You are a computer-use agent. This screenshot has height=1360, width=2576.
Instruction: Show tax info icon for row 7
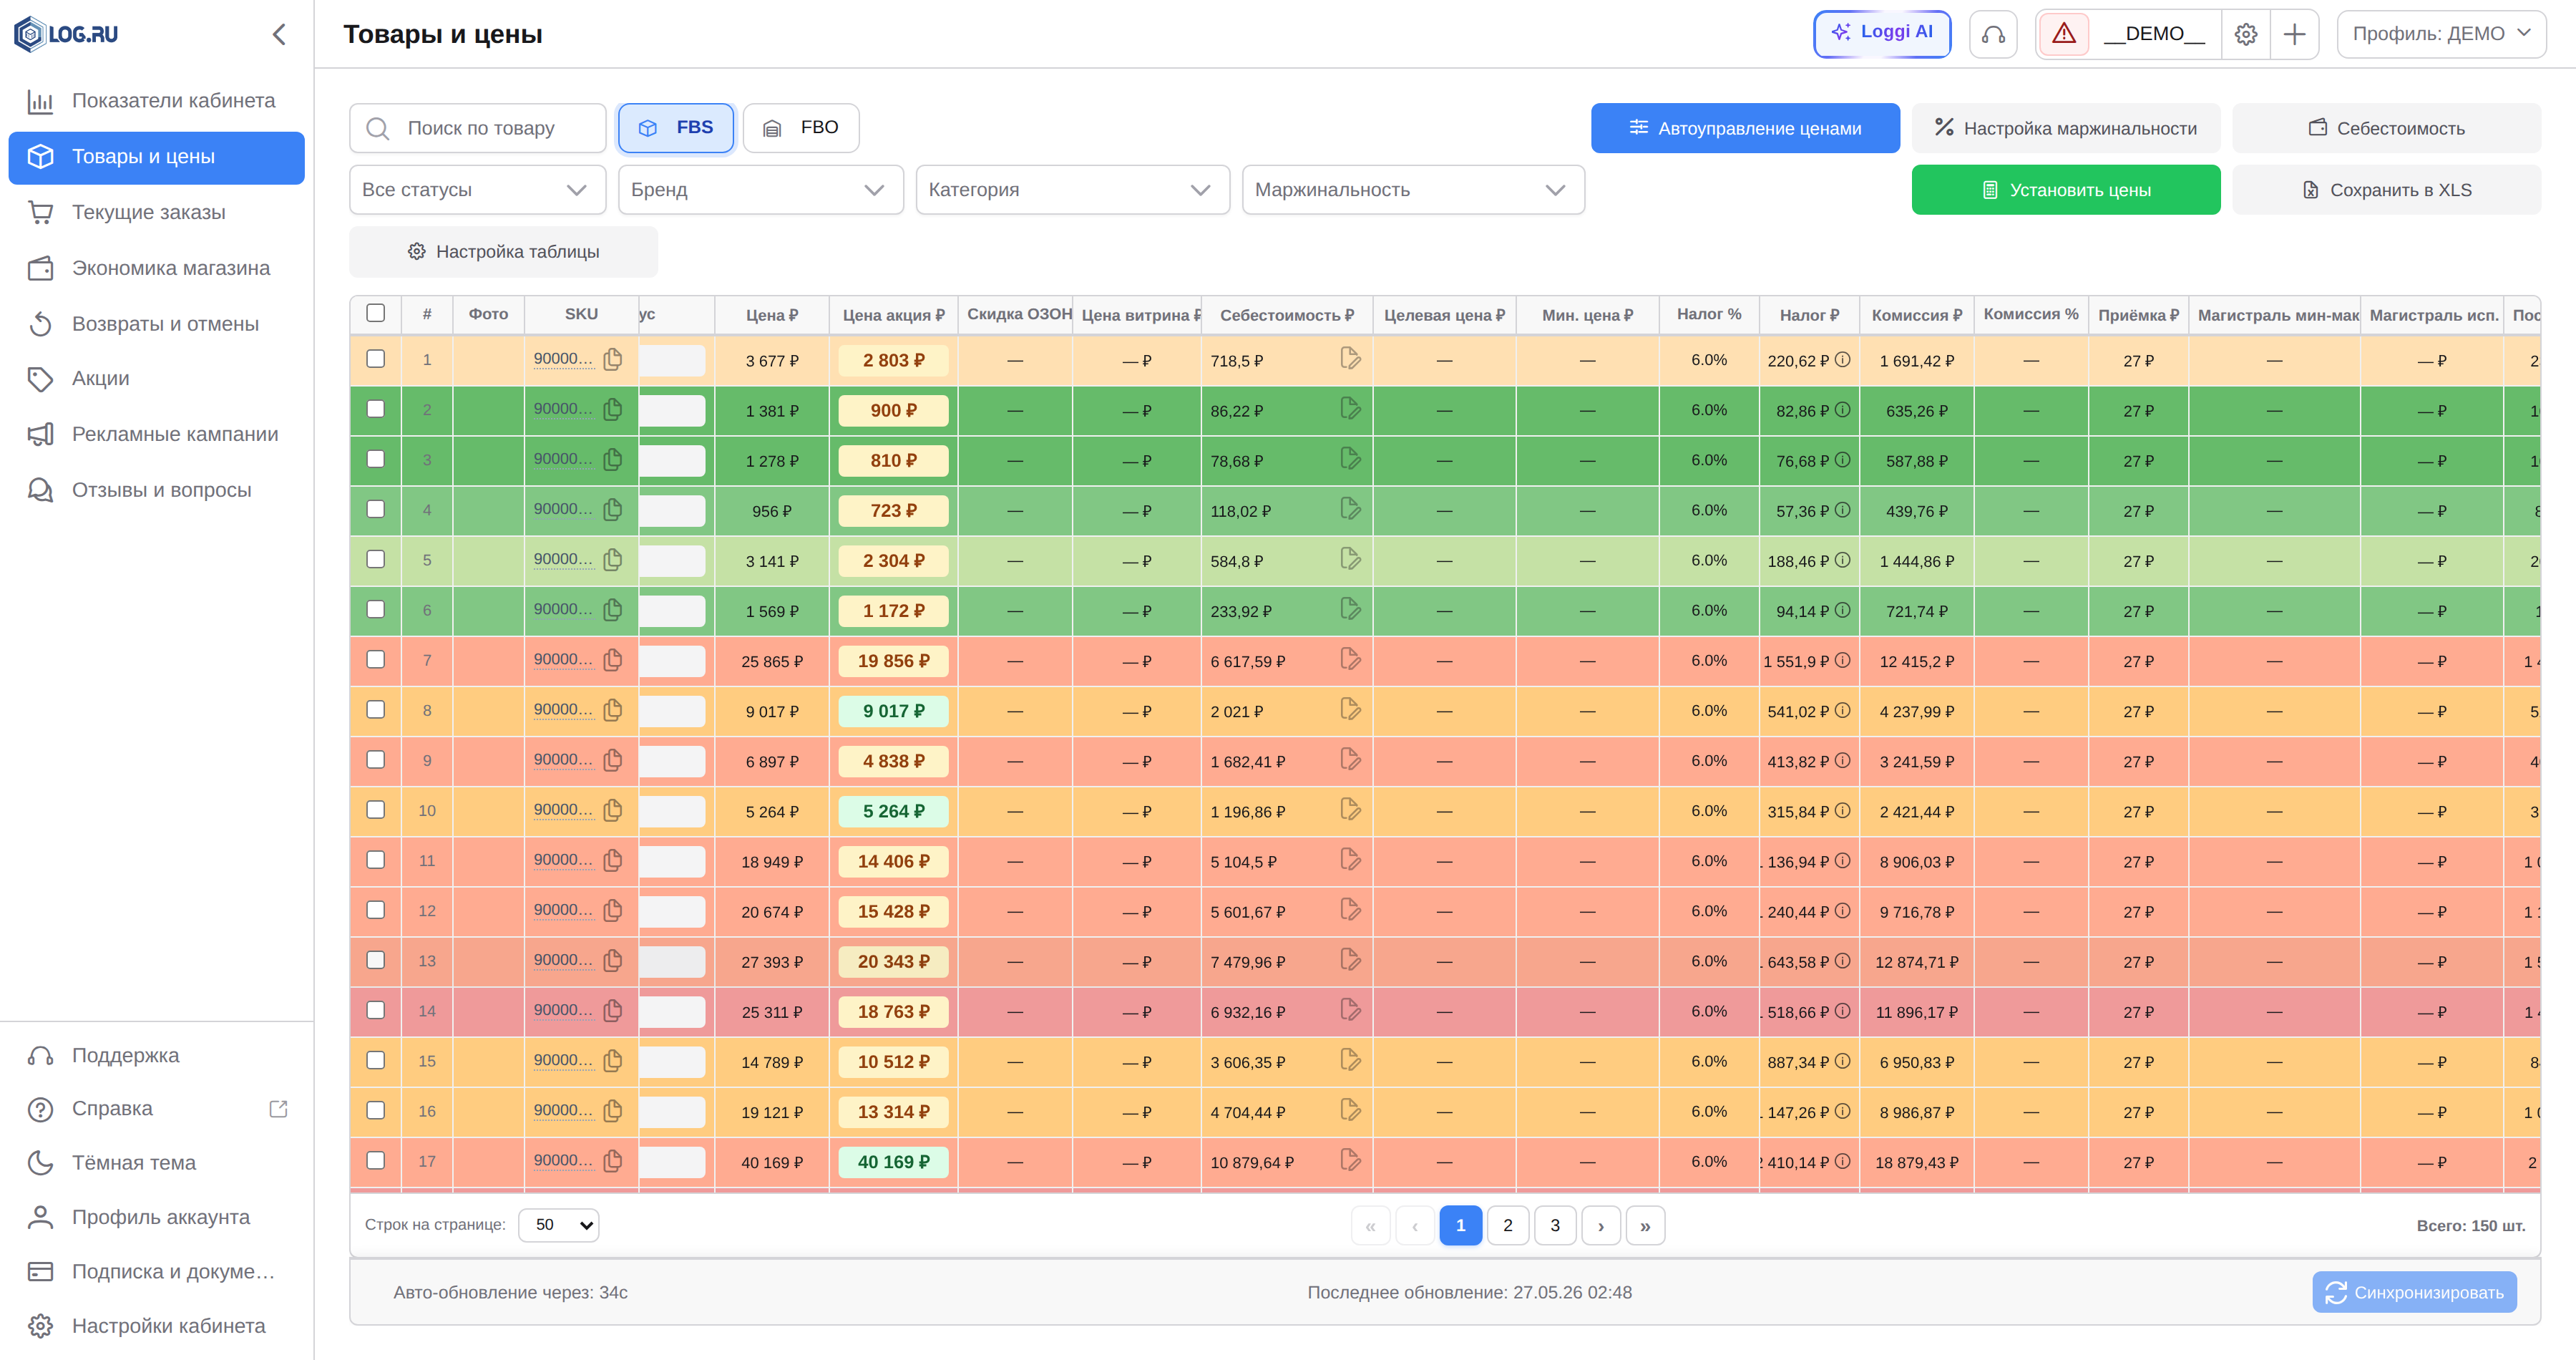click(1842, 660)
